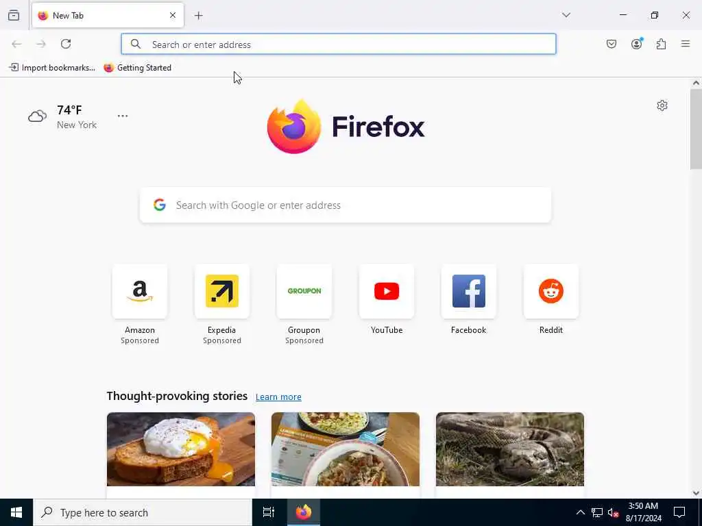
Task: Open the Getting Started bookmark
Action: point(137,68)
